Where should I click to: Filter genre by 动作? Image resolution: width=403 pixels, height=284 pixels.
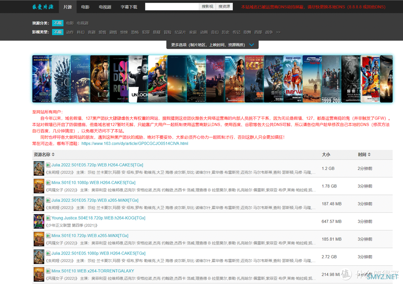[x=70, y=32]
